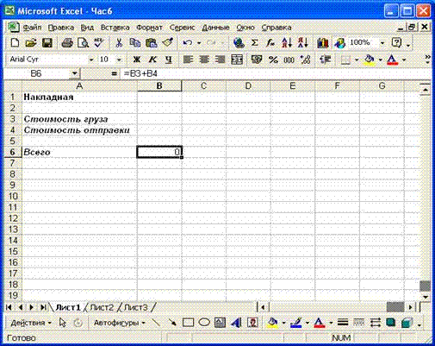Launch the Chart Wizard icon
Image resolution: width=435 pixels, height=346 pixels.
tap(323, 43)
